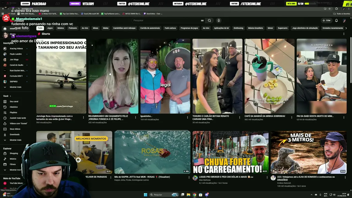352x198 pixels.
Task: Click the Criar button
Action: coord(326,20)
